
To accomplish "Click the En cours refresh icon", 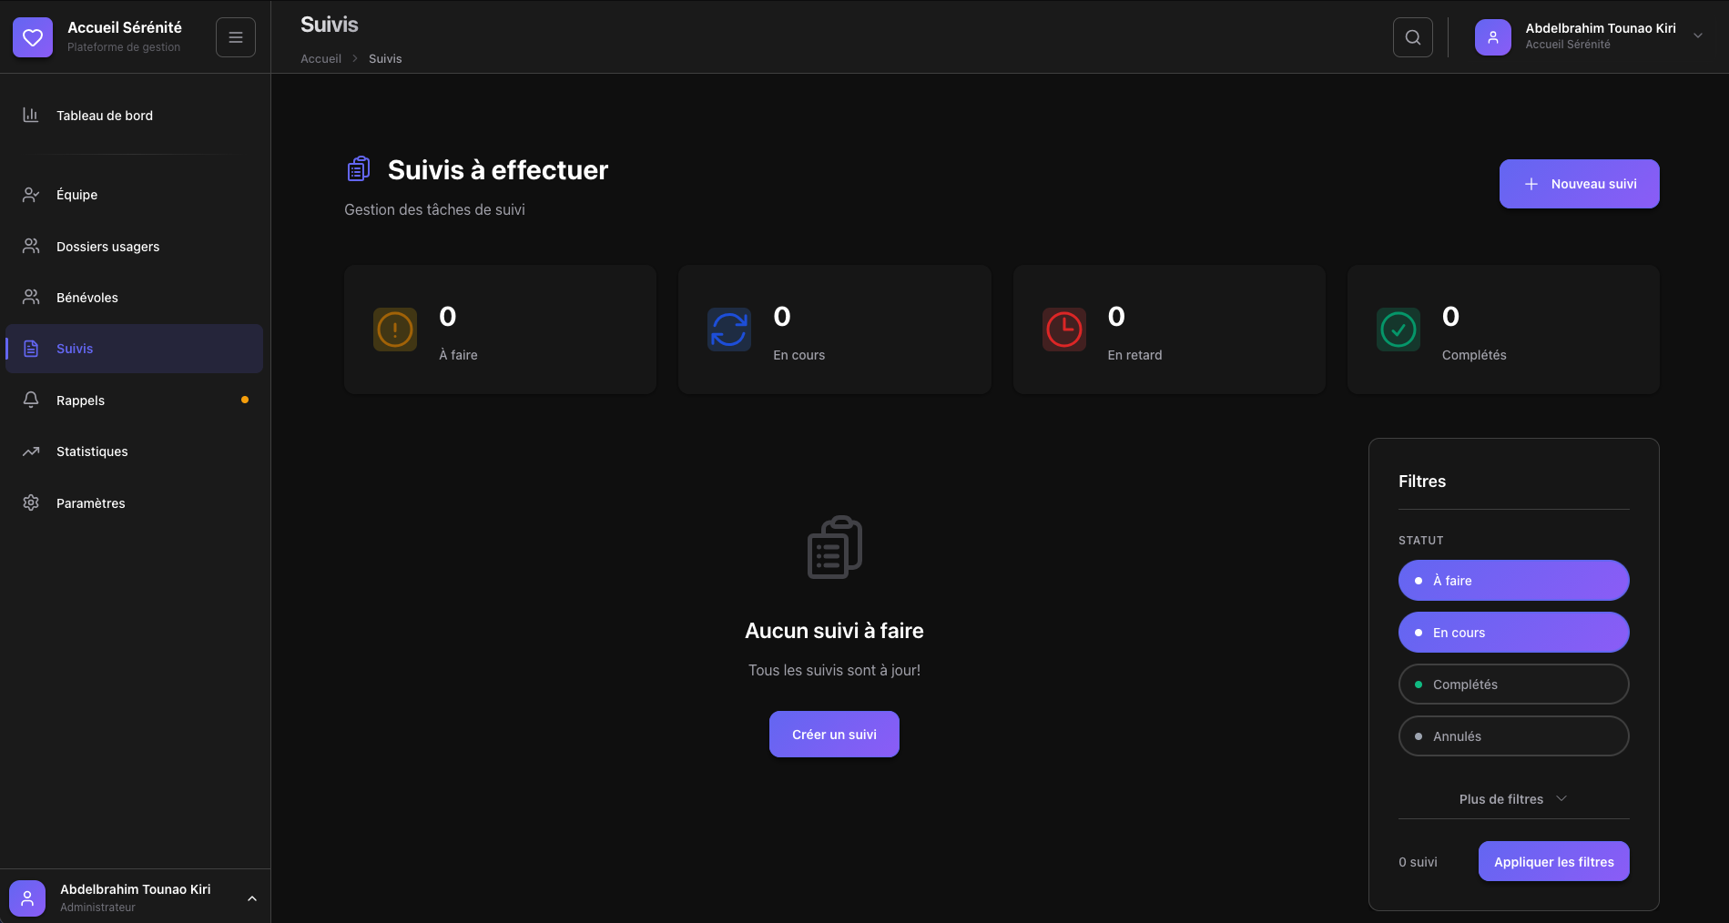I will [729, 330].
